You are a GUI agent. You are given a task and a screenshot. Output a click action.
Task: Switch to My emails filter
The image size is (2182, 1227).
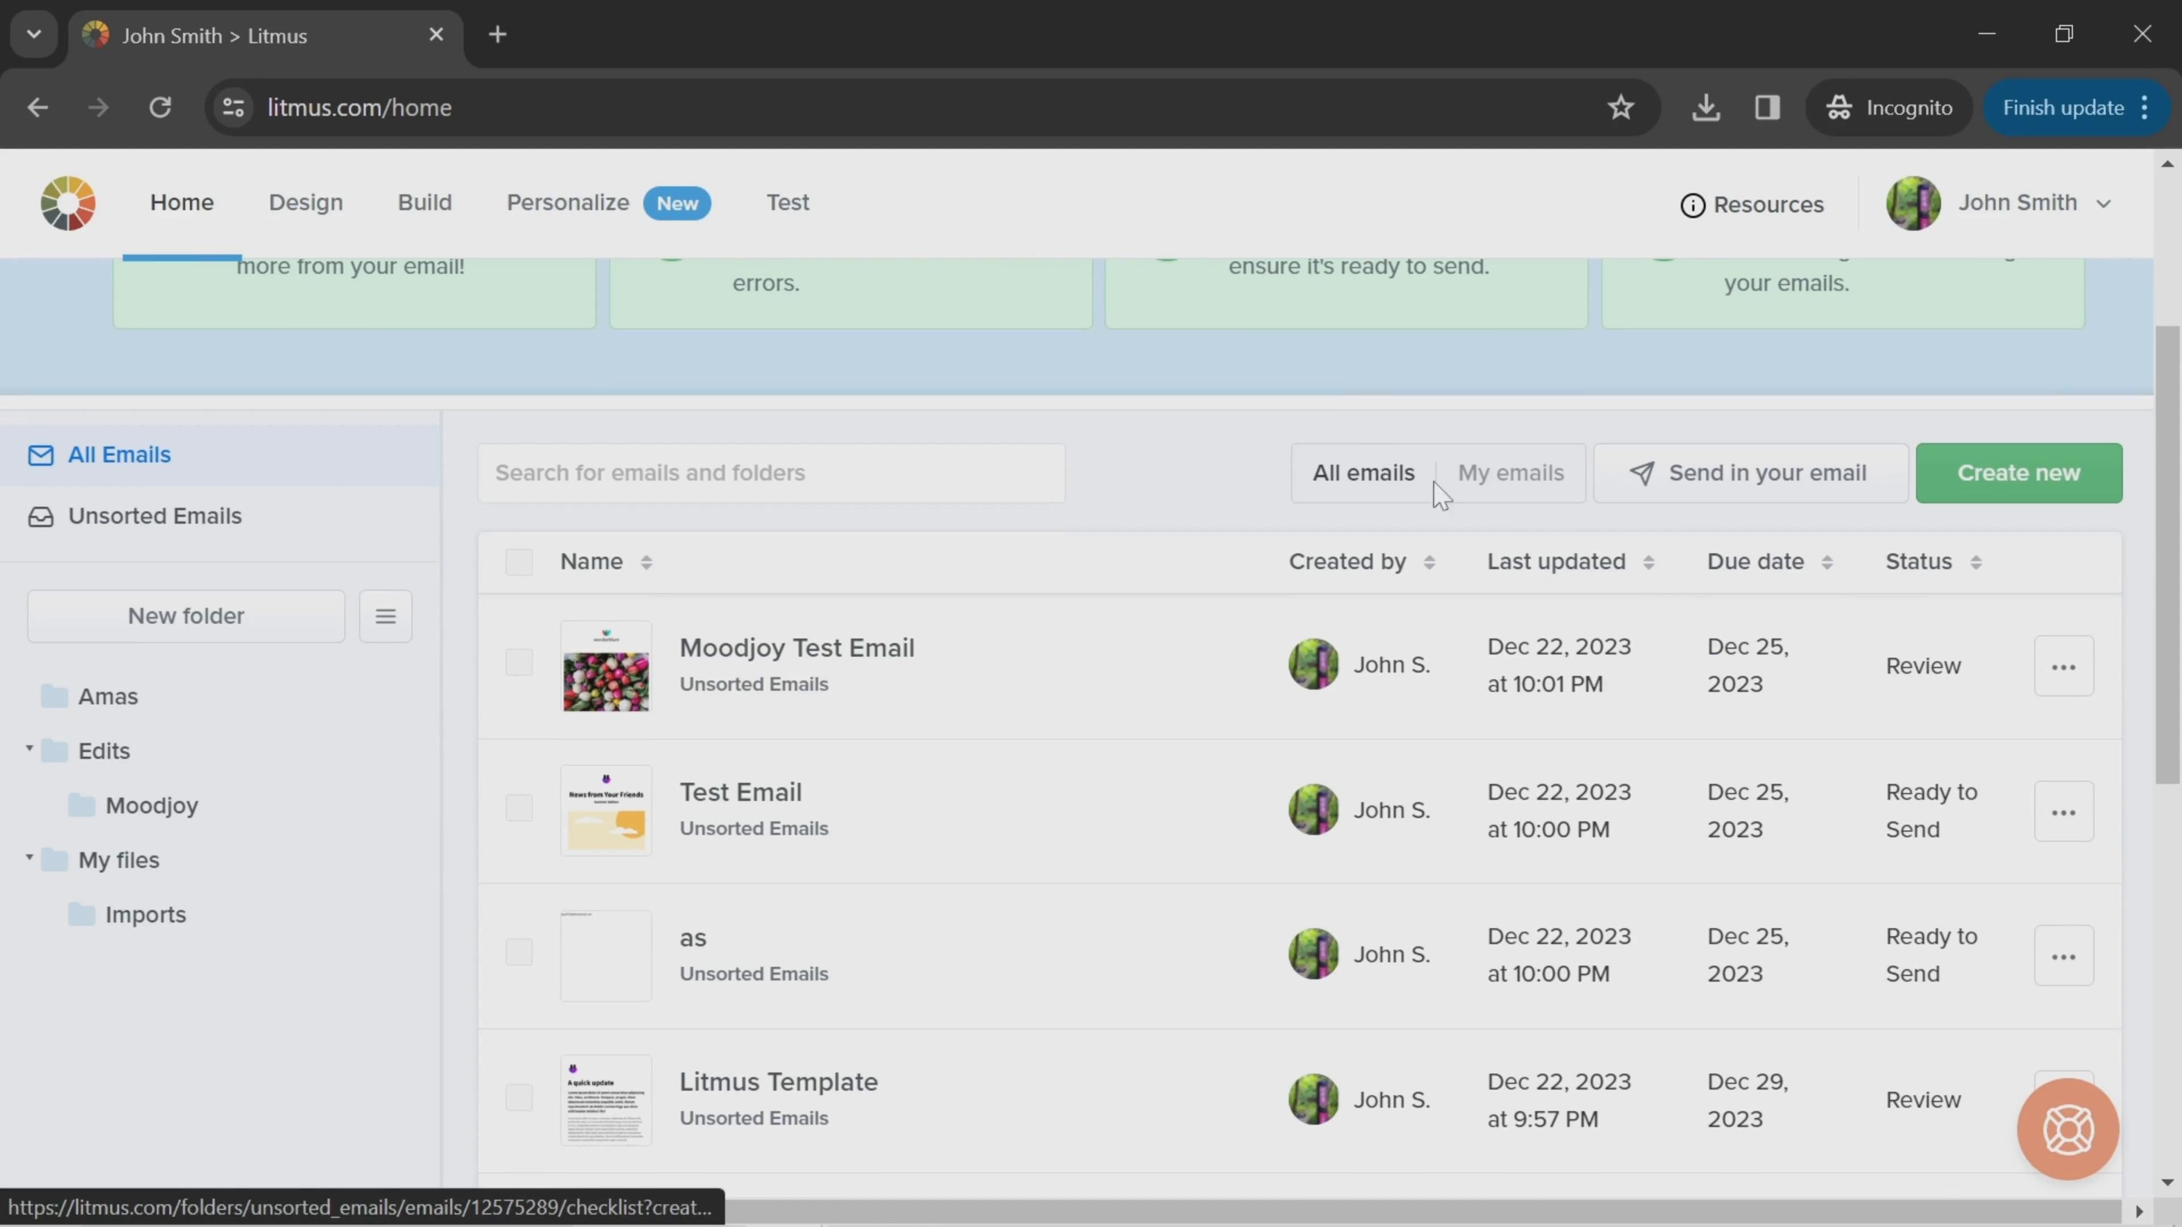1510,473
